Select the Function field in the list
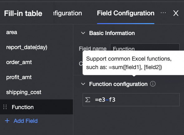This screenshot has height=135, width=184. point(36,107)
